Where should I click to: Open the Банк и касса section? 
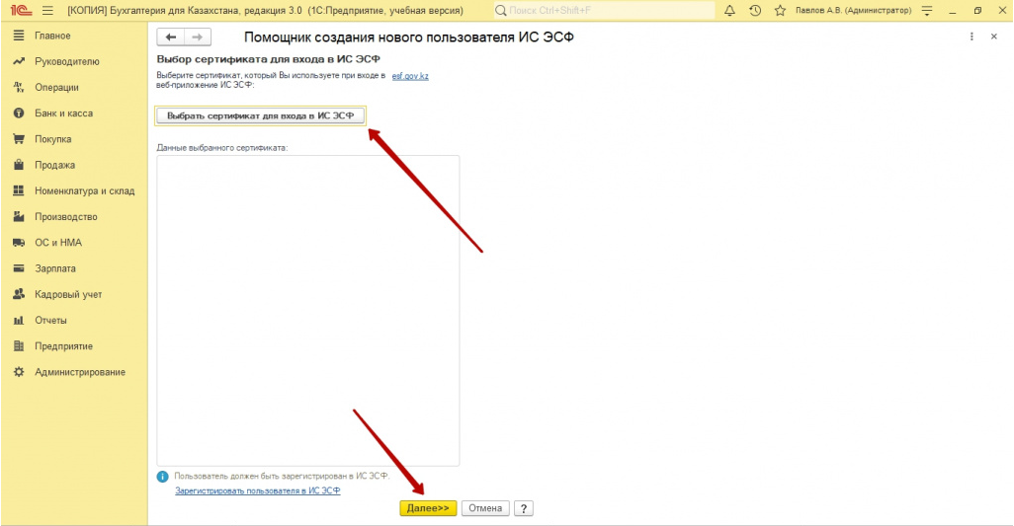63,113
